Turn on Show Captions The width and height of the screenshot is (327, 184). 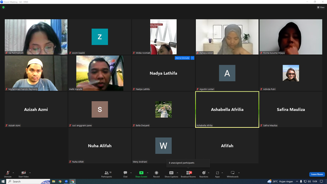(171, 174)
